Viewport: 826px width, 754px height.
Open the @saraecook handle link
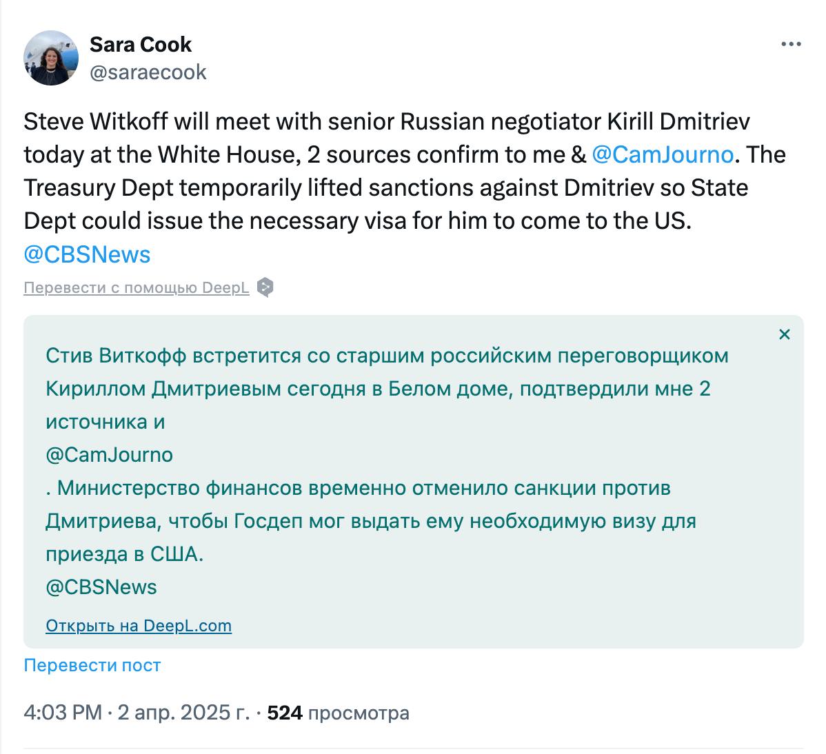point(148,72)
